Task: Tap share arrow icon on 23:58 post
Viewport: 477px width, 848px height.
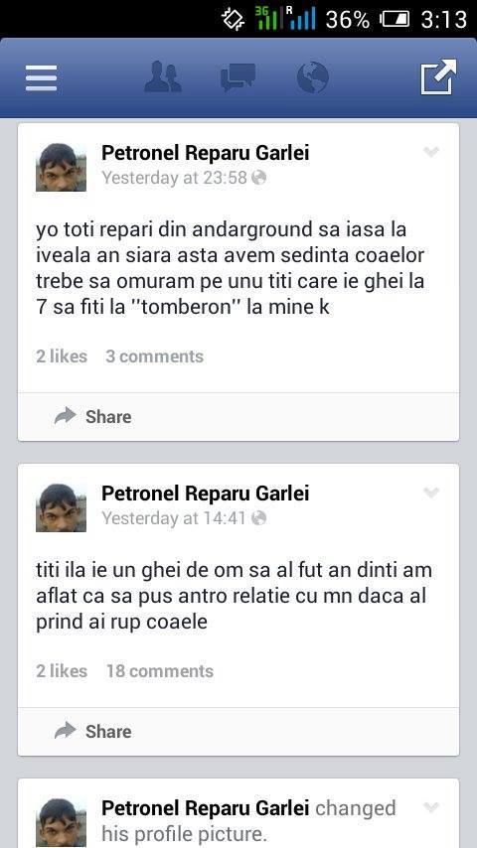Action: (x=66, y=416)
